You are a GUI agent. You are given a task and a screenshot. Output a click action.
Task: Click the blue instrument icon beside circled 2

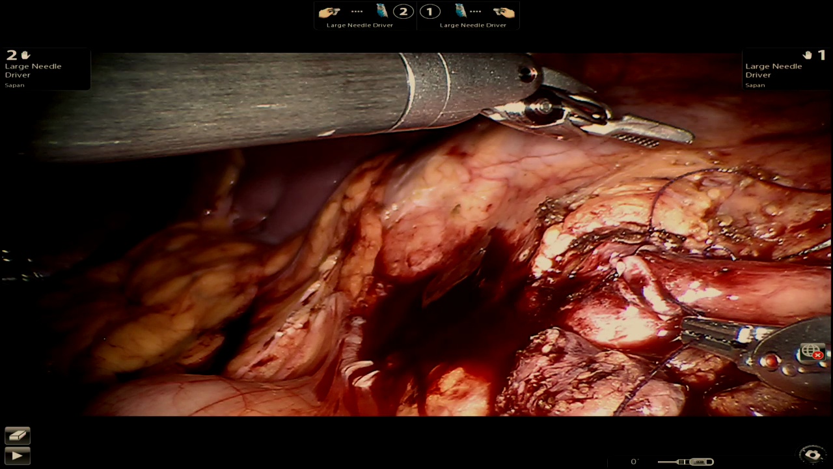[381, 10]
